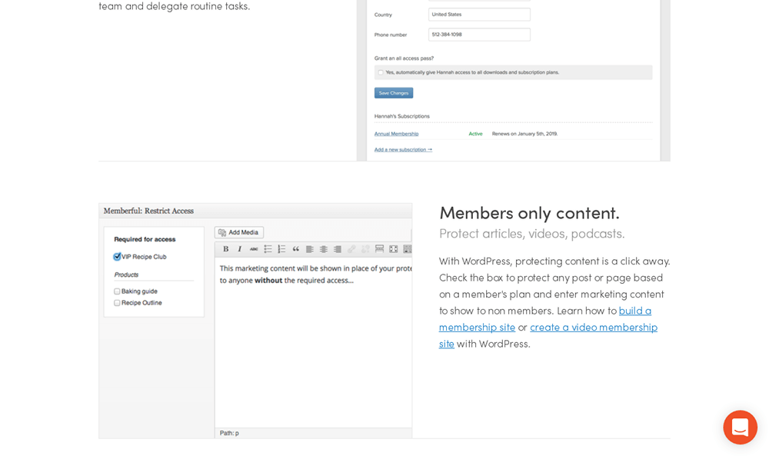Enable the Recipe Outline checkbox
This screenshot has width=769, height=456.
117,303
